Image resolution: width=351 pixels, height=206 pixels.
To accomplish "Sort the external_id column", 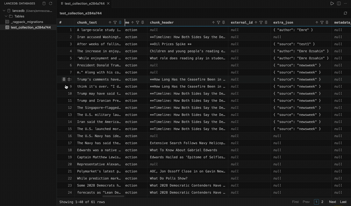I will coord(256,22).
